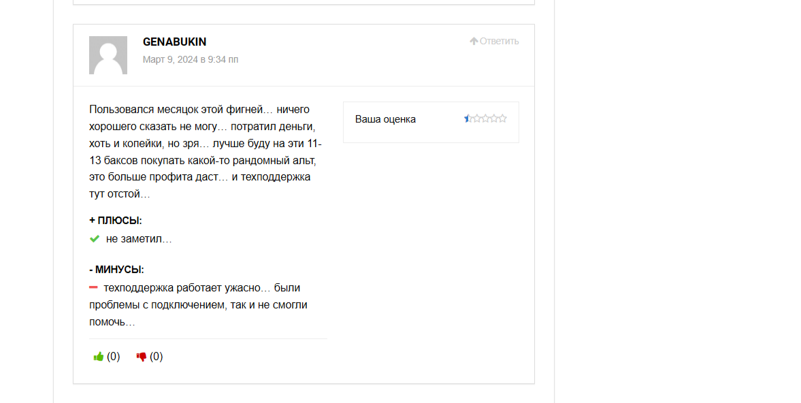
Task: Click the review paragraph starting with Пользовался
Action: (206, 152)
